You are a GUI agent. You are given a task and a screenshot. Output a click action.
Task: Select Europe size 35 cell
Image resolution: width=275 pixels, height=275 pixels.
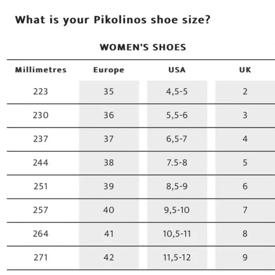[x=109, y=92]
